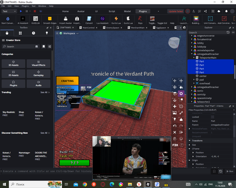The width and height of the screenshot is (236, 188).
Task: Expand the sonic model in Explorer
Action: tap(192, 91)
